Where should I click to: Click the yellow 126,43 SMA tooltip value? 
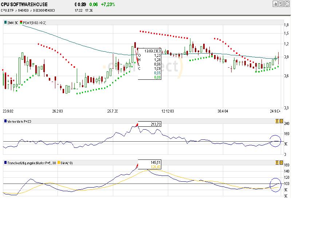155,167
